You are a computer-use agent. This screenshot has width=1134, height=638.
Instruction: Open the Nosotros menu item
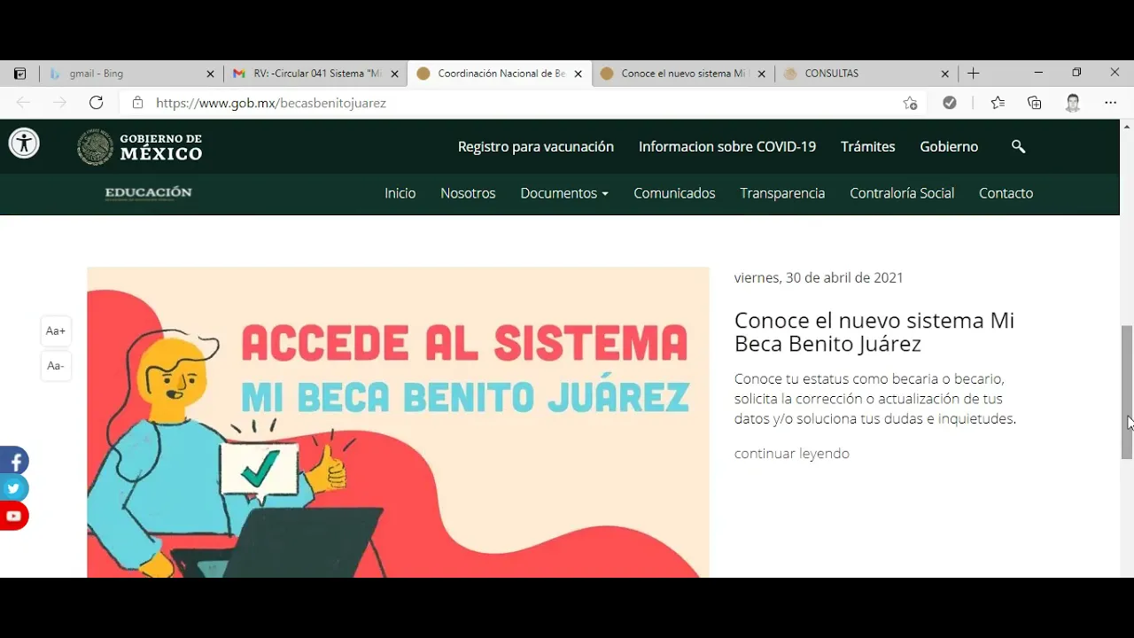(x=468, y=193)
